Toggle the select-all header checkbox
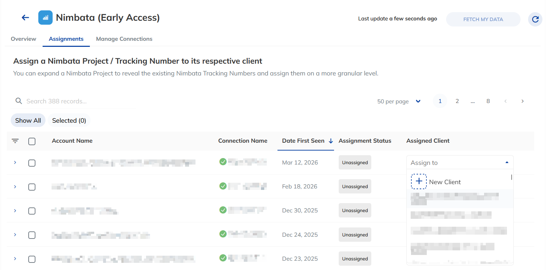Screen dimensions: 546x270 (32, 141)
